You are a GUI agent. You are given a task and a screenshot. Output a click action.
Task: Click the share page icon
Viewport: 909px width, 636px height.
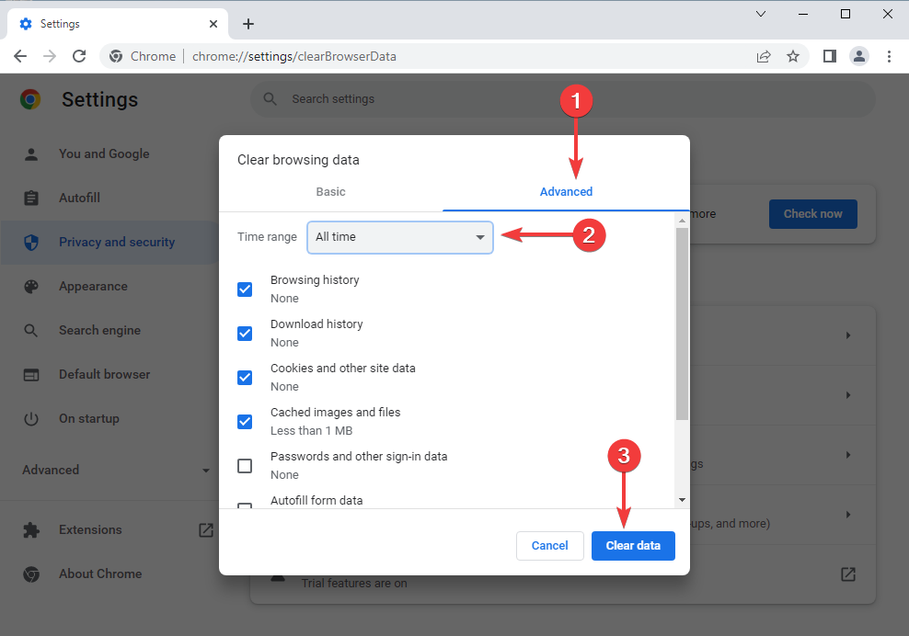coord(764,56)
